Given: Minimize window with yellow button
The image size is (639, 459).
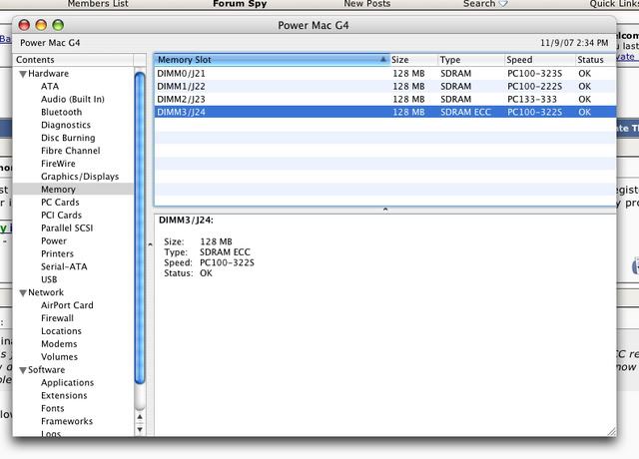Looking at the screenshot, I should pyautogui.click(x=41, y=25).
